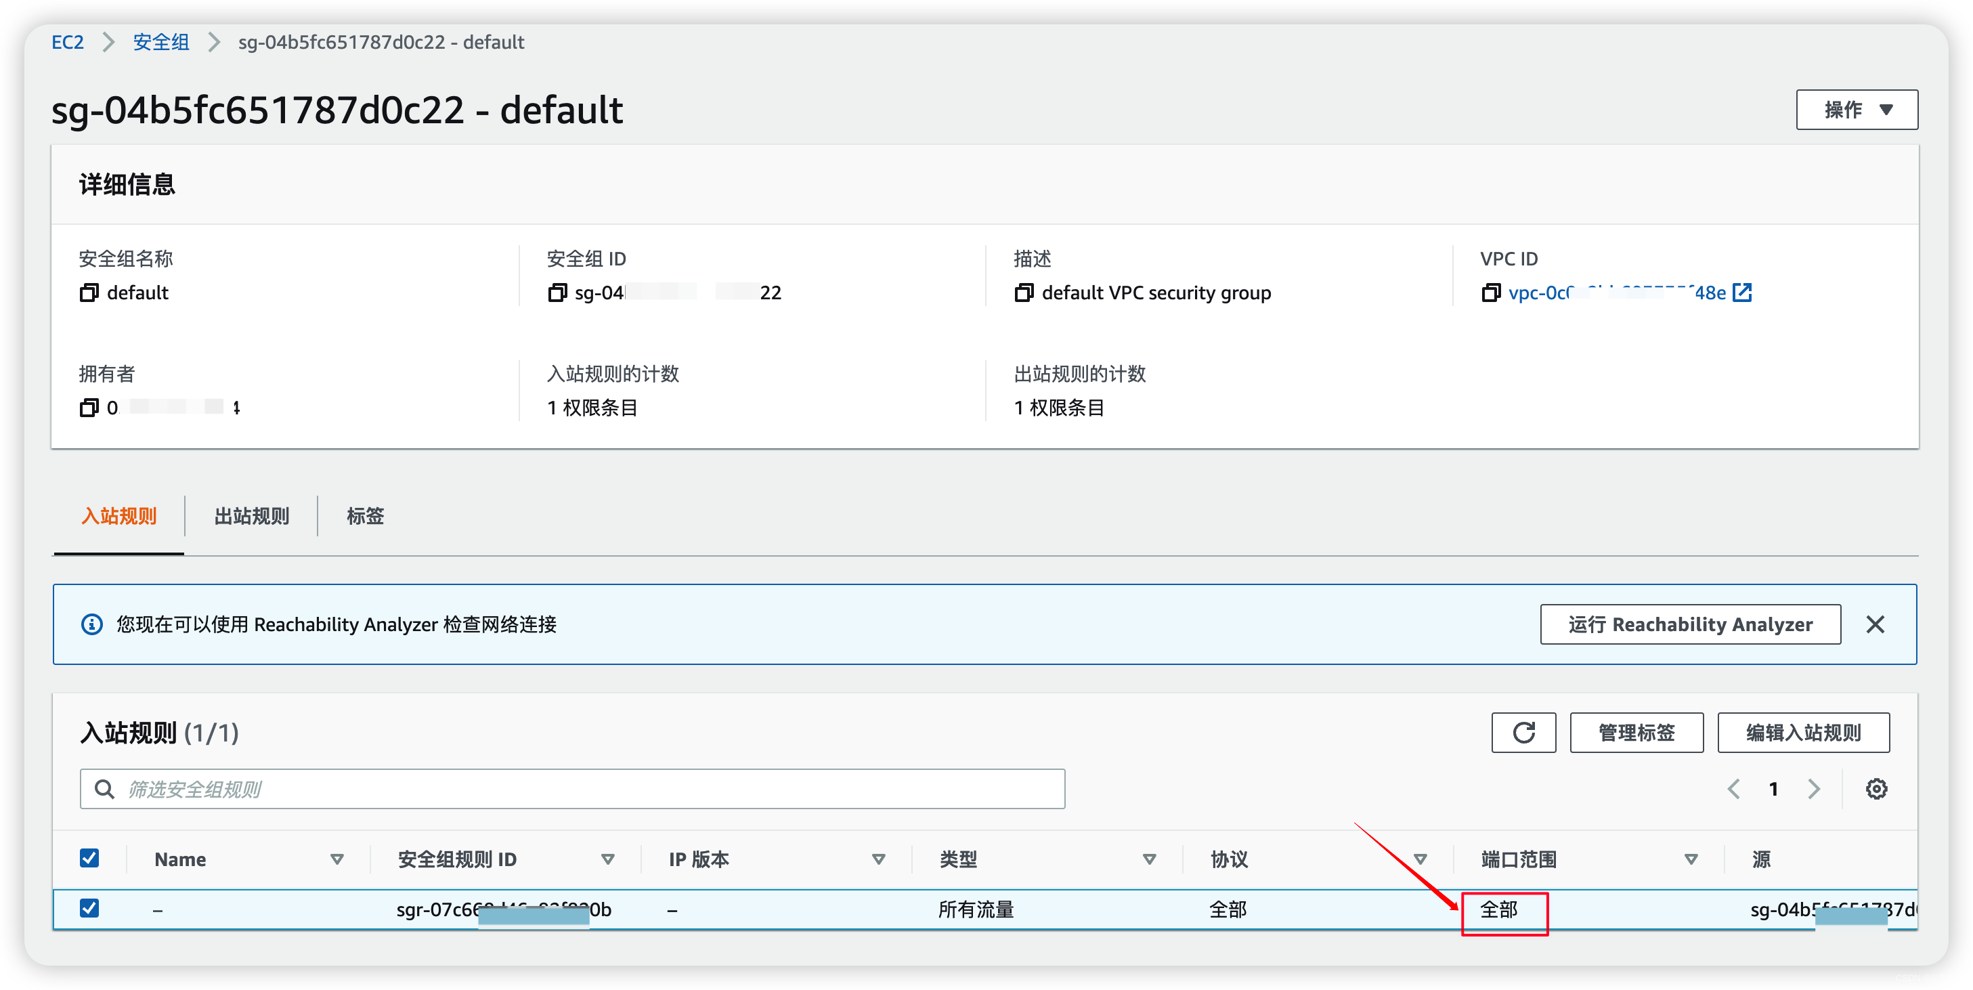Viewport: 1973px width, 990px height.
Task: Run Reachability Analyzer
Action: point(1691,624)
